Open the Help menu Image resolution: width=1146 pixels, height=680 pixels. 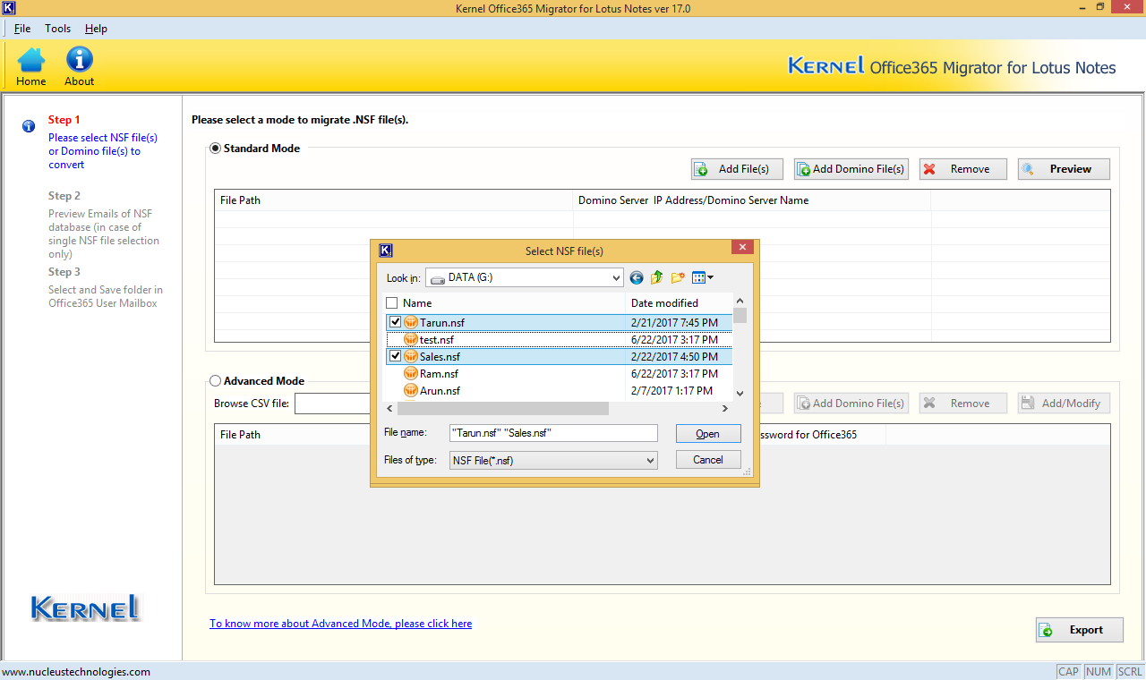tap(96, 29)
